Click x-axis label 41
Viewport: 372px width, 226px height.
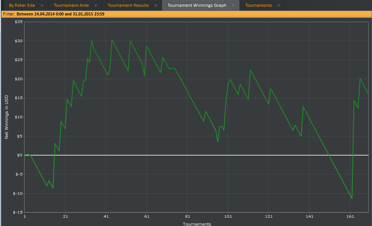coord(106,216)
